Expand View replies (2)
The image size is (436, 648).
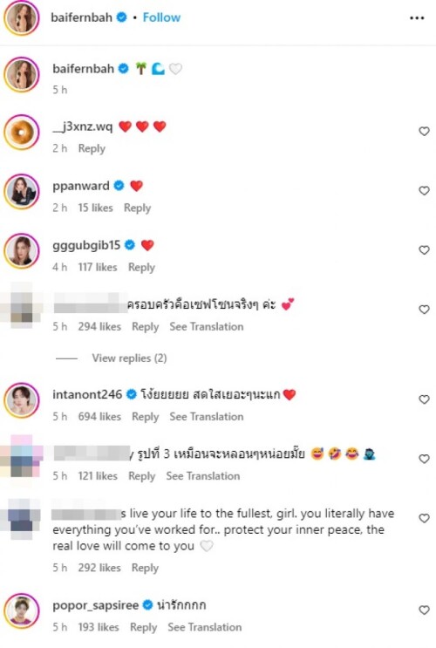pos(129,358)
